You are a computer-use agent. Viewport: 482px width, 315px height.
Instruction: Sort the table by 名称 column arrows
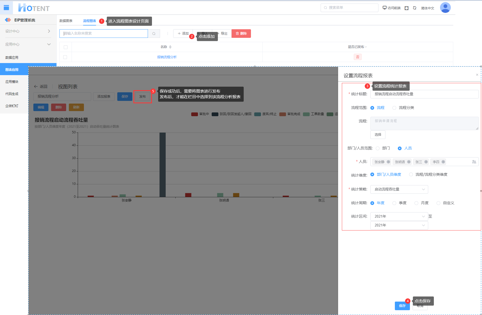(170, 47)
